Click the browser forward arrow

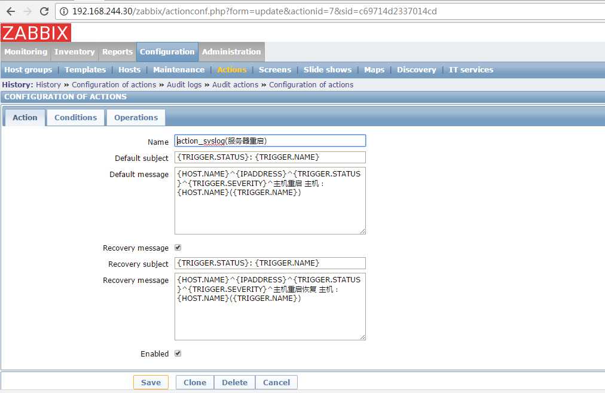click(x=27, y=11)
